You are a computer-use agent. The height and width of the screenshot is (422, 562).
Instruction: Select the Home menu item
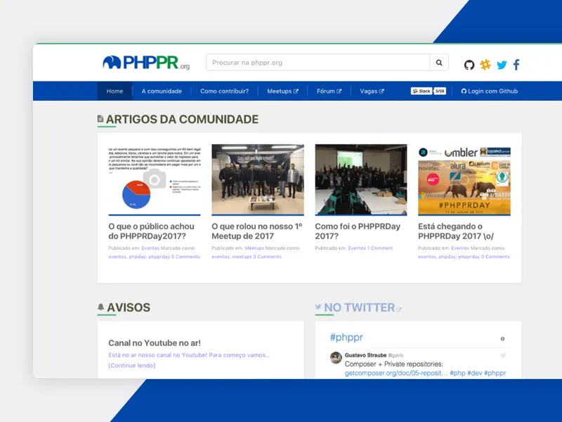point(115,91)
